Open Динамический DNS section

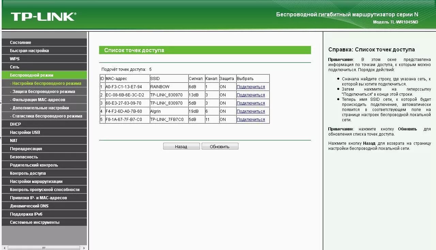44,206
